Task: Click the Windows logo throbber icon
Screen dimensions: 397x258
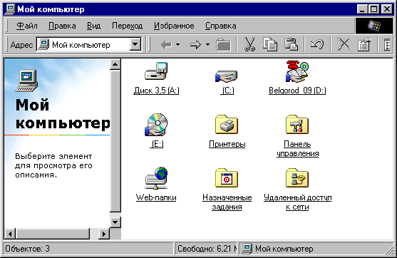Action: coord(374,26)
